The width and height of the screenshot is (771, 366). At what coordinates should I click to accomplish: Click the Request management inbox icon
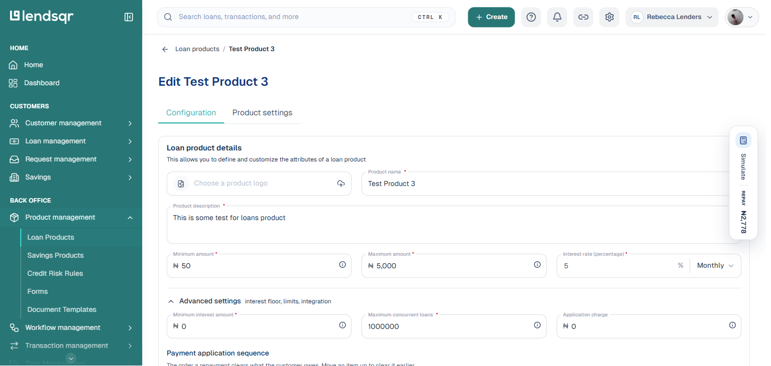[x=15, y=159]
